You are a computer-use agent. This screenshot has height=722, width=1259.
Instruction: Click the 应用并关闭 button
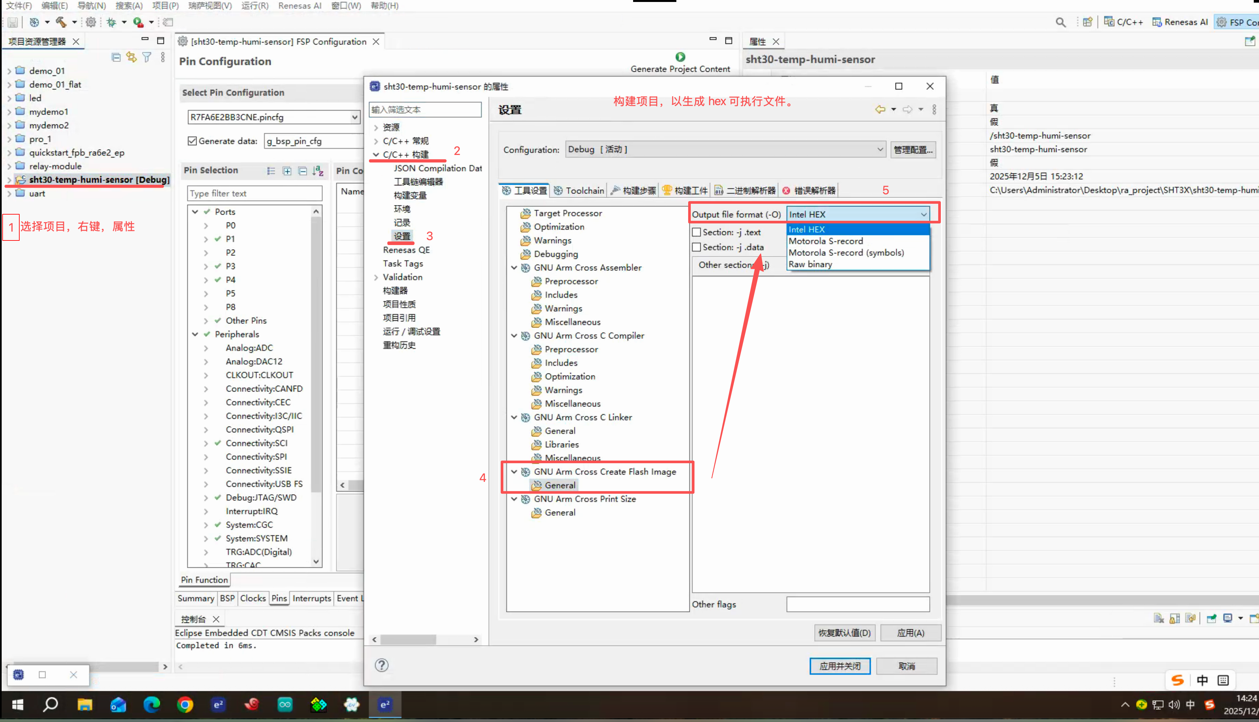[x=839, y=666]
